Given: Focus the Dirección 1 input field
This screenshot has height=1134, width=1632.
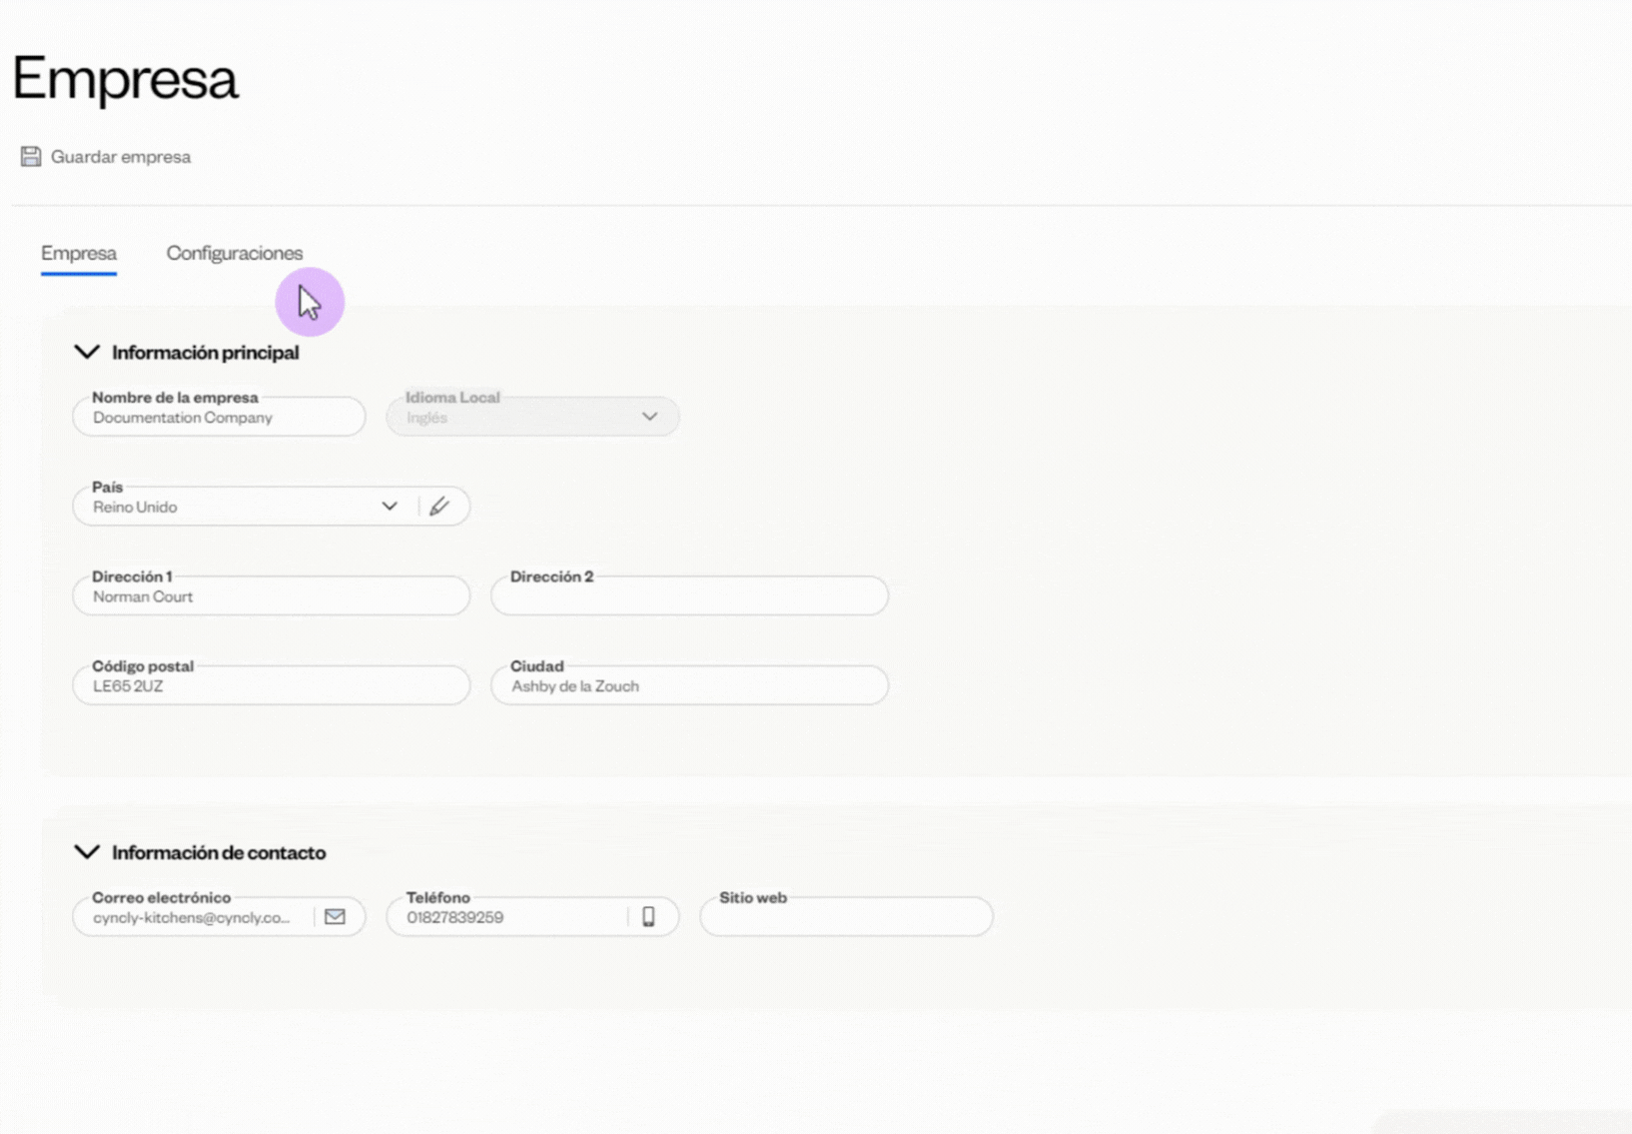Looking at the screenshot, I should [270, 596].
